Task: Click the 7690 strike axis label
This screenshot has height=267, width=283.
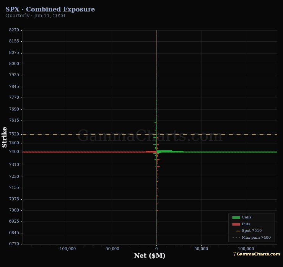Action: pos(14,109)
